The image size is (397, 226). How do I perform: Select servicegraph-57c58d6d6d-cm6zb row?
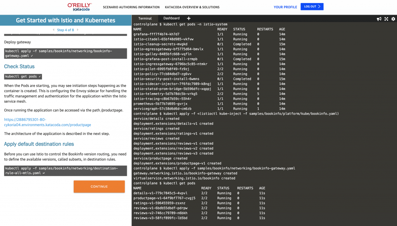209,109
